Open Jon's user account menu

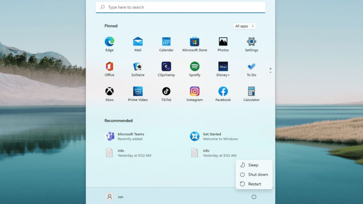click(114, 197)
